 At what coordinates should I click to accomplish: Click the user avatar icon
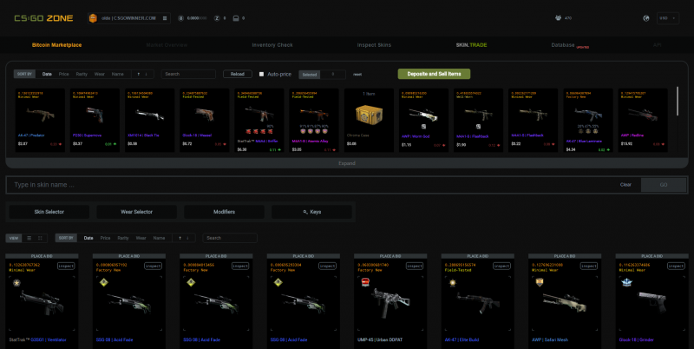coord(93,18)
